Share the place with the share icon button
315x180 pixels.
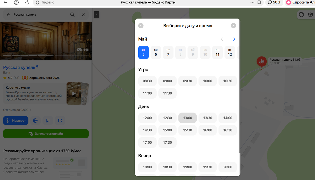point(60,121)
